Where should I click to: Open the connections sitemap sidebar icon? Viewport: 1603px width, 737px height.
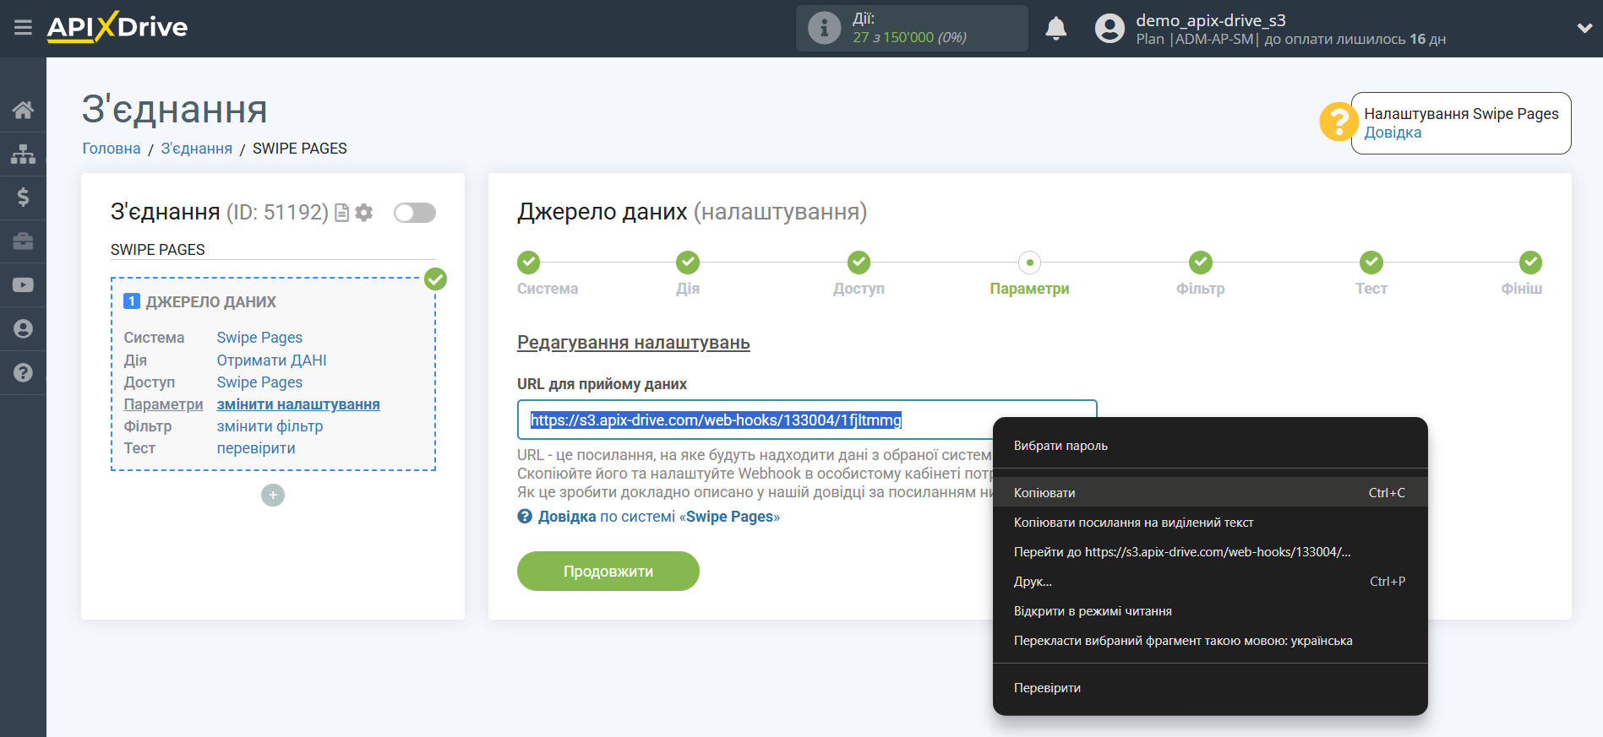pos(23,154)
